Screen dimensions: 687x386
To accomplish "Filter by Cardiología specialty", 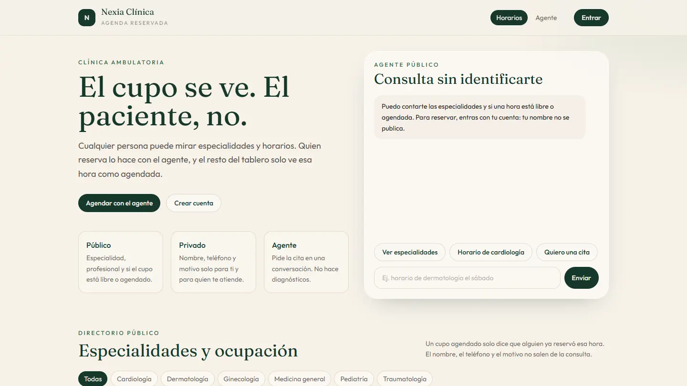I will (x=134, y=379).
